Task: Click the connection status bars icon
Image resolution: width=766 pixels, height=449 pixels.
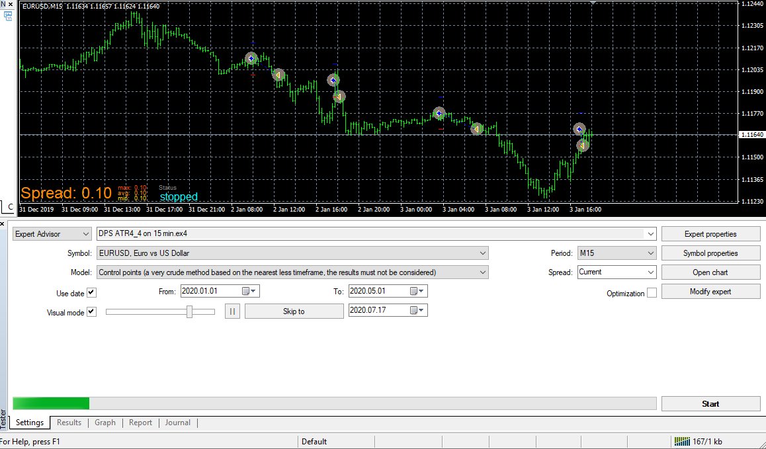Action: click(x=682, y=441)
